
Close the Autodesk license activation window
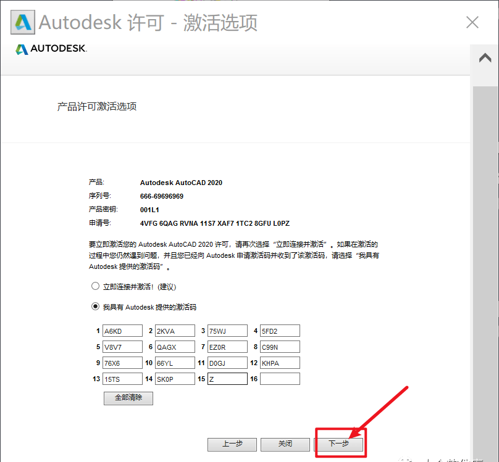[472, 23]
